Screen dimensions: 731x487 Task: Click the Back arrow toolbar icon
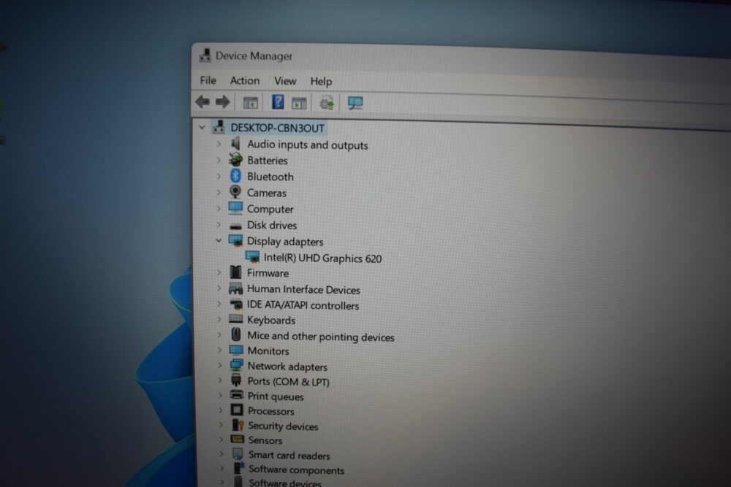202,101
